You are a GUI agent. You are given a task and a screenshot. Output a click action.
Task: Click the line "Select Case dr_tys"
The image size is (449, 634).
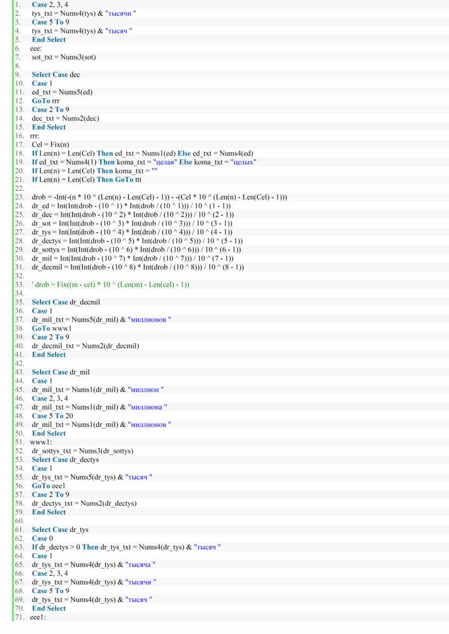[60, 530]
